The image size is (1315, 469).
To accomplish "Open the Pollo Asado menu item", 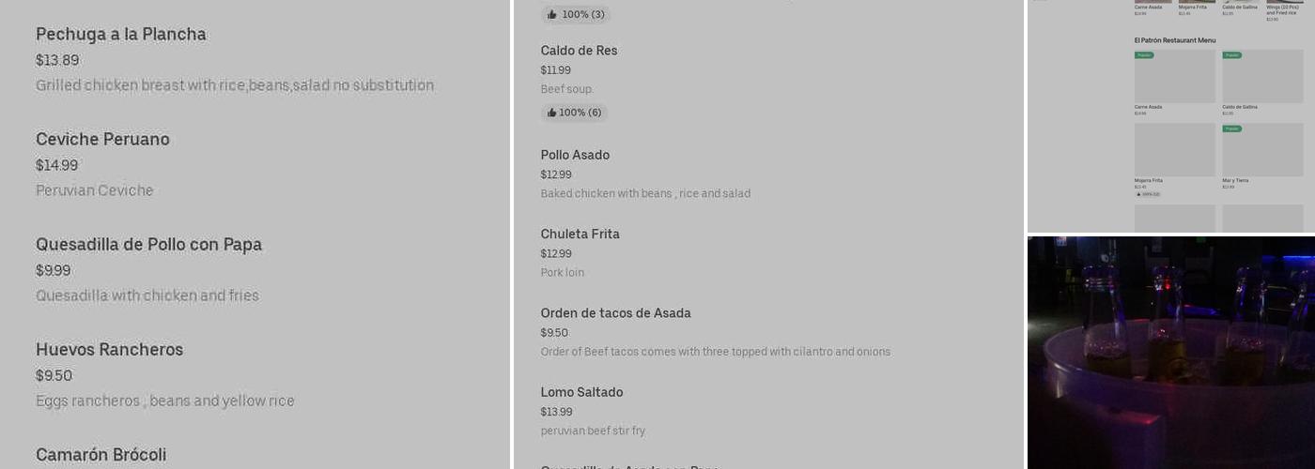I will pos(575,156).
